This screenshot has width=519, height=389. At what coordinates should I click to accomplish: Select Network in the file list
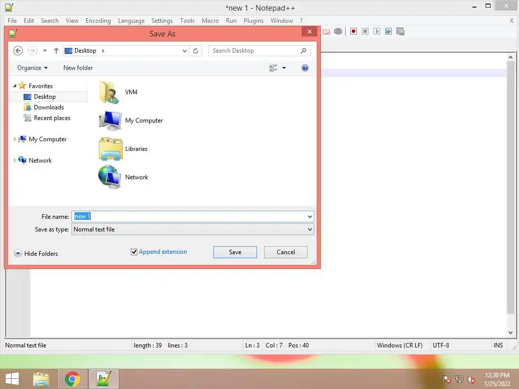pos(123,177)
